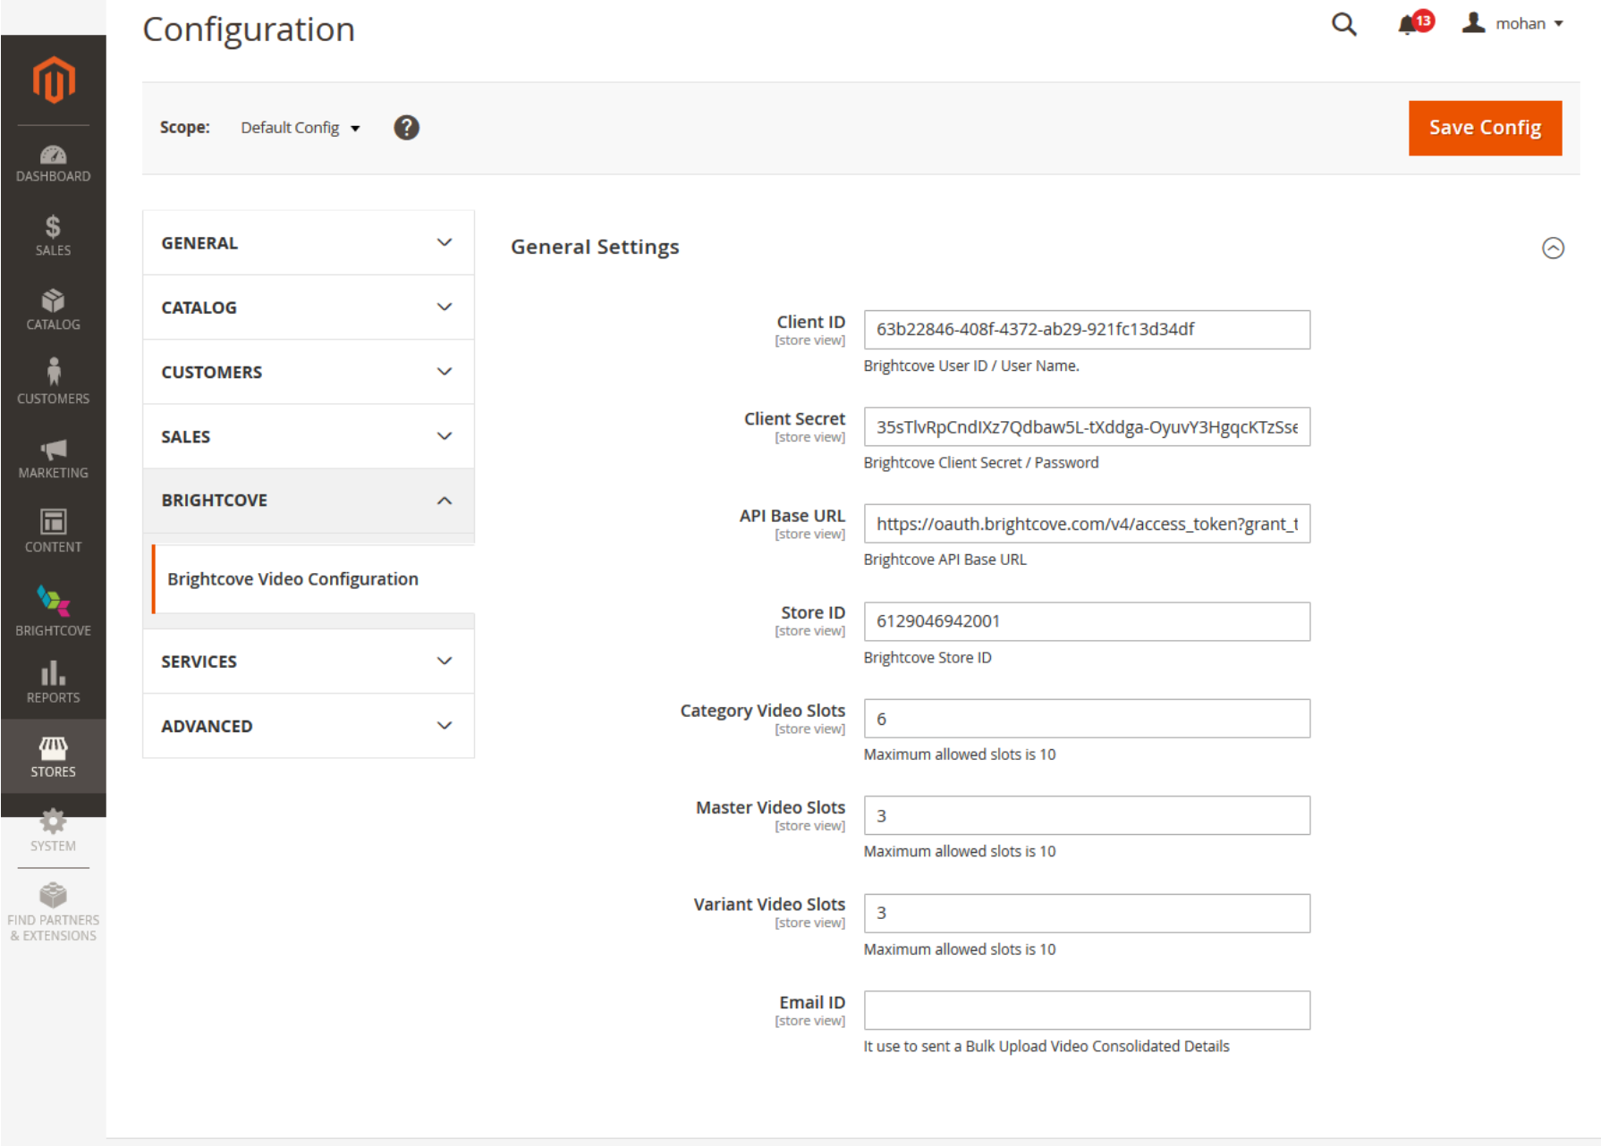Select Brightcove Video Configuration menu item
1601x1146 pixels.
[293, 578]
